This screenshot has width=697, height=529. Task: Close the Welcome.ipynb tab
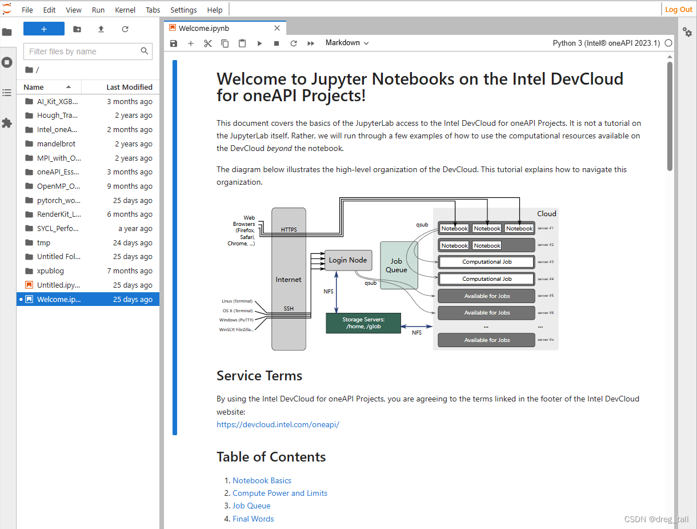(x=277, y=28)
